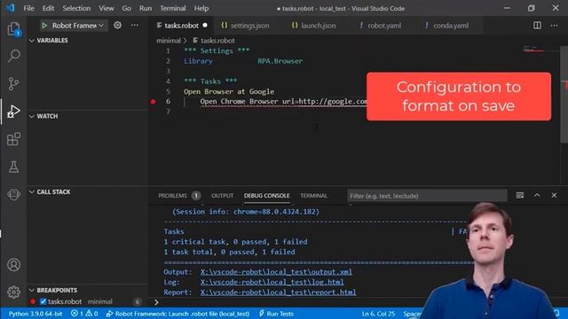
Task: Start debugging with green play arrow
Action: pyautogui.click(x=44, y=26)
